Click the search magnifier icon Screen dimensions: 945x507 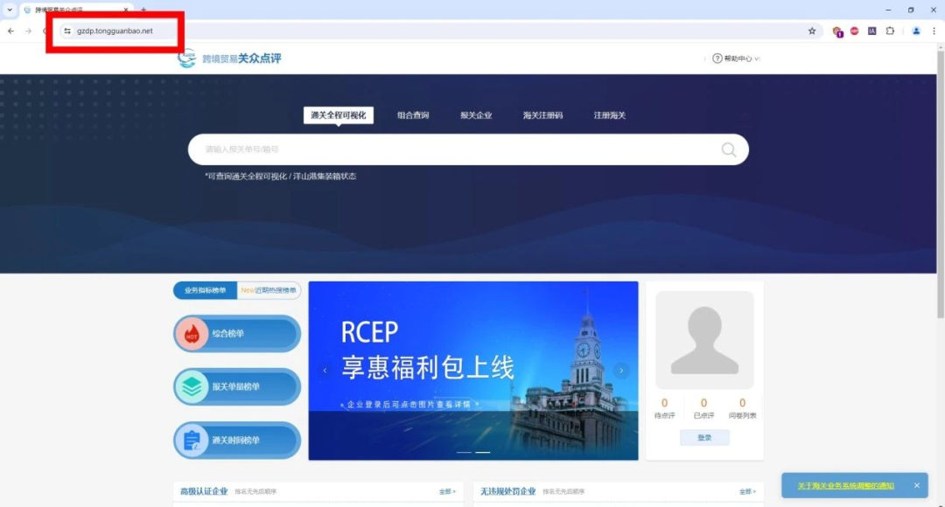(729, 149)
